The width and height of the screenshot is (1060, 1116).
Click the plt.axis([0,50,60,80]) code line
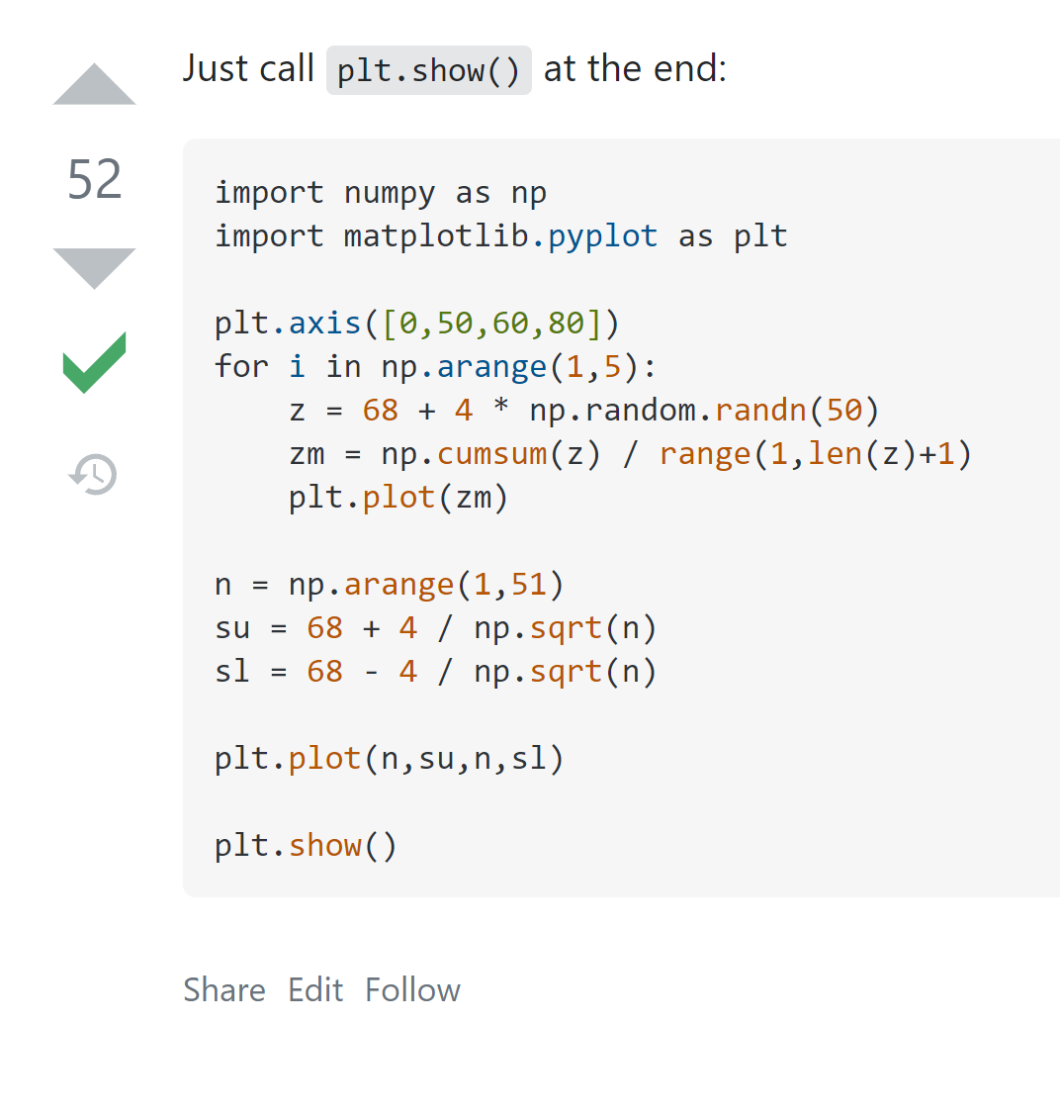417,324
